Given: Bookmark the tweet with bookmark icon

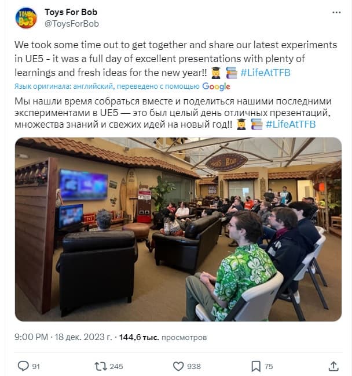Looking at the screenshot, I should pos(256,366).
